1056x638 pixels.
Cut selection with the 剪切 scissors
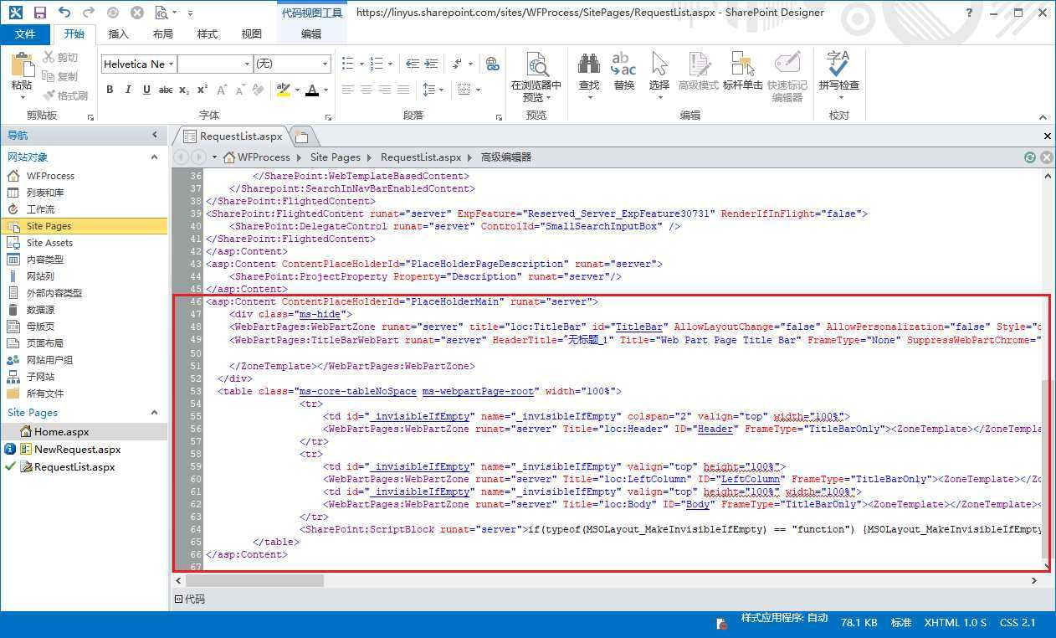coord(60,57)
